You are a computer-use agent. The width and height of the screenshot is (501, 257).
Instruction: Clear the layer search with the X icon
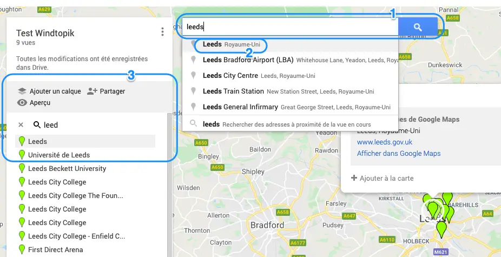click(21, 124)
